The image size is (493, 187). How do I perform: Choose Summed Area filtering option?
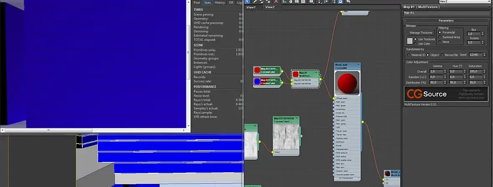[x=440, y=37]
